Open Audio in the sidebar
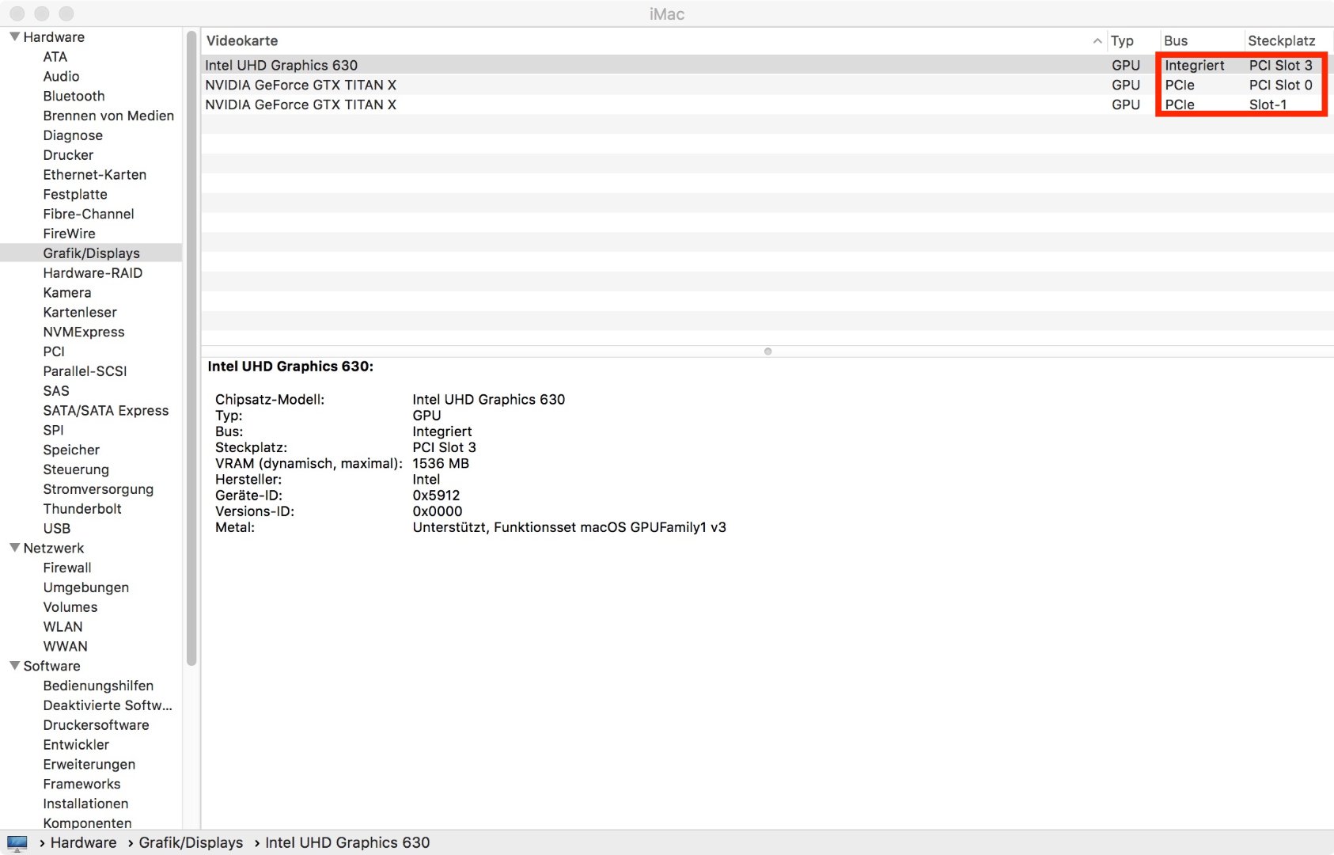The height and width of the screenshot is (855, 1334). (61, 77)
